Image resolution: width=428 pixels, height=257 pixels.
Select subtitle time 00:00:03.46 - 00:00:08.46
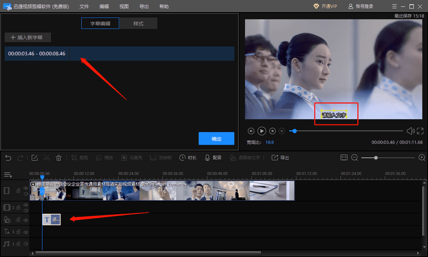point(37,54)
